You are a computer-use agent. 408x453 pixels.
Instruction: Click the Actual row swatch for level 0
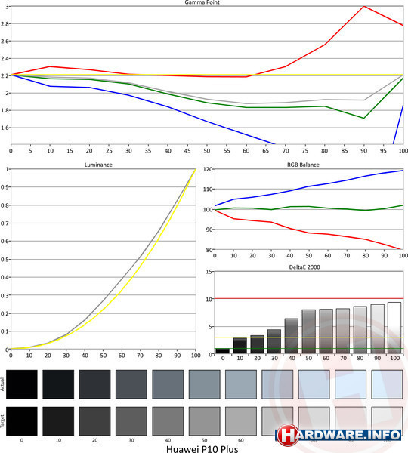click(22, 384)
